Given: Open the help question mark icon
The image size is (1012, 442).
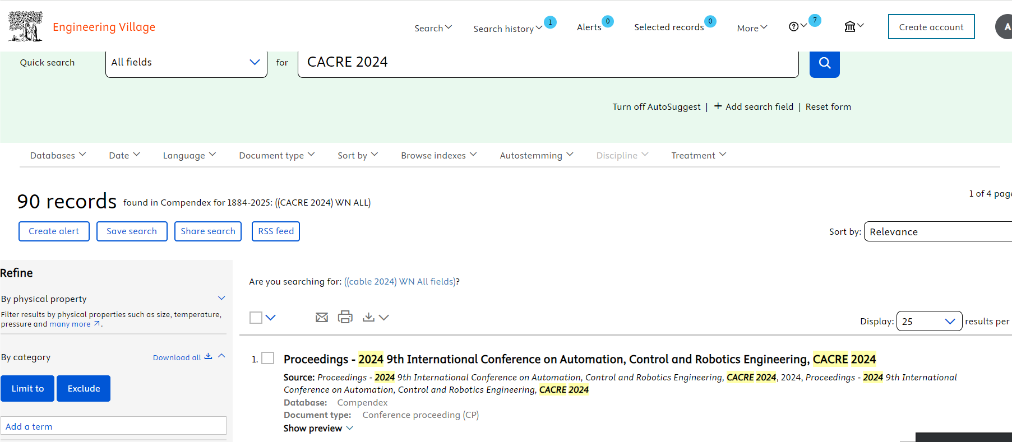Looking at the screenshot, I should (793, 26).
